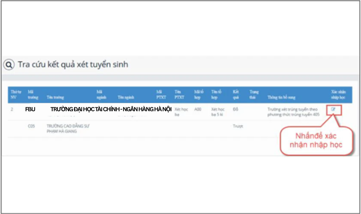Click the 'Tên ngành' column header

126,97
